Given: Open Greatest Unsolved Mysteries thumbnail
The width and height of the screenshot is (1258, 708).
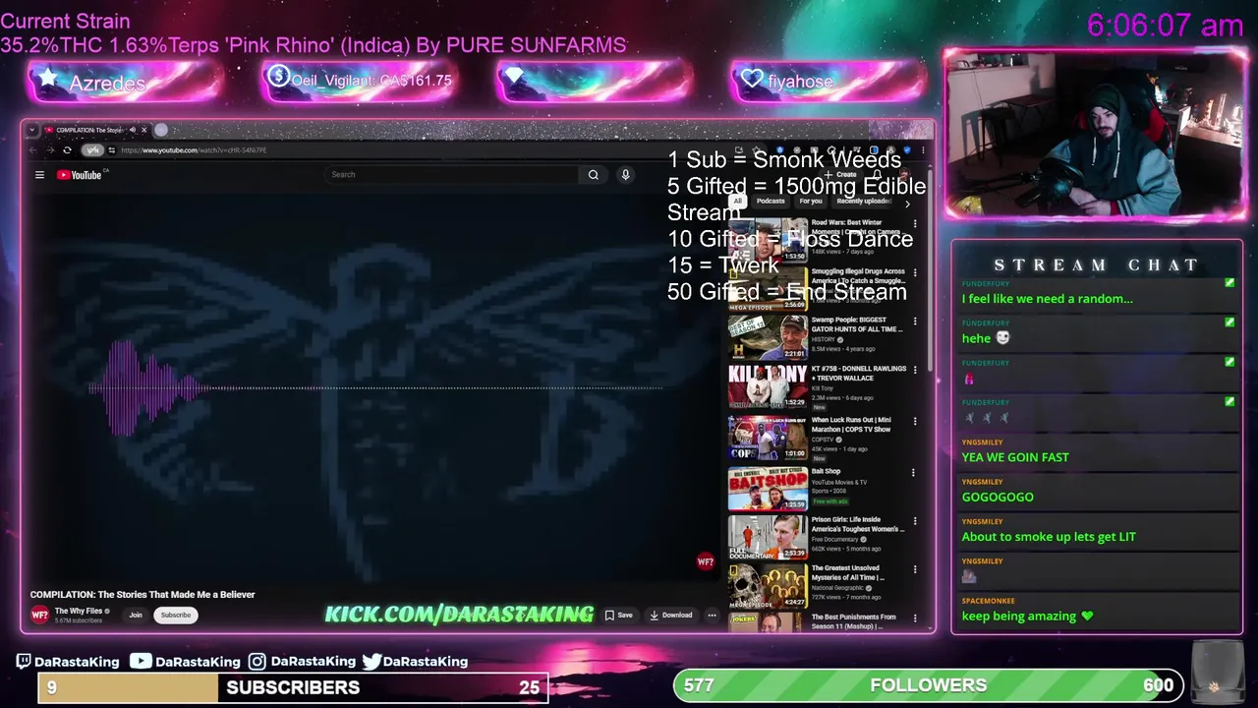Looking at the screenshot, I should (768, 585).
